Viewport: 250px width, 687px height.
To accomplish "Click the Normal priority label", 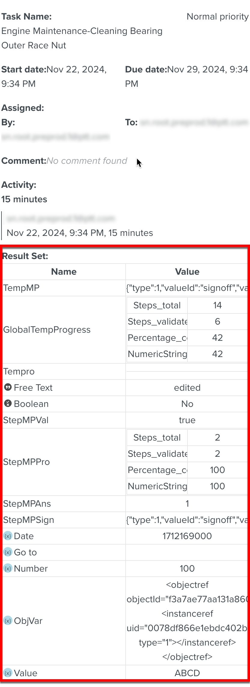I will tap(217, 17).
